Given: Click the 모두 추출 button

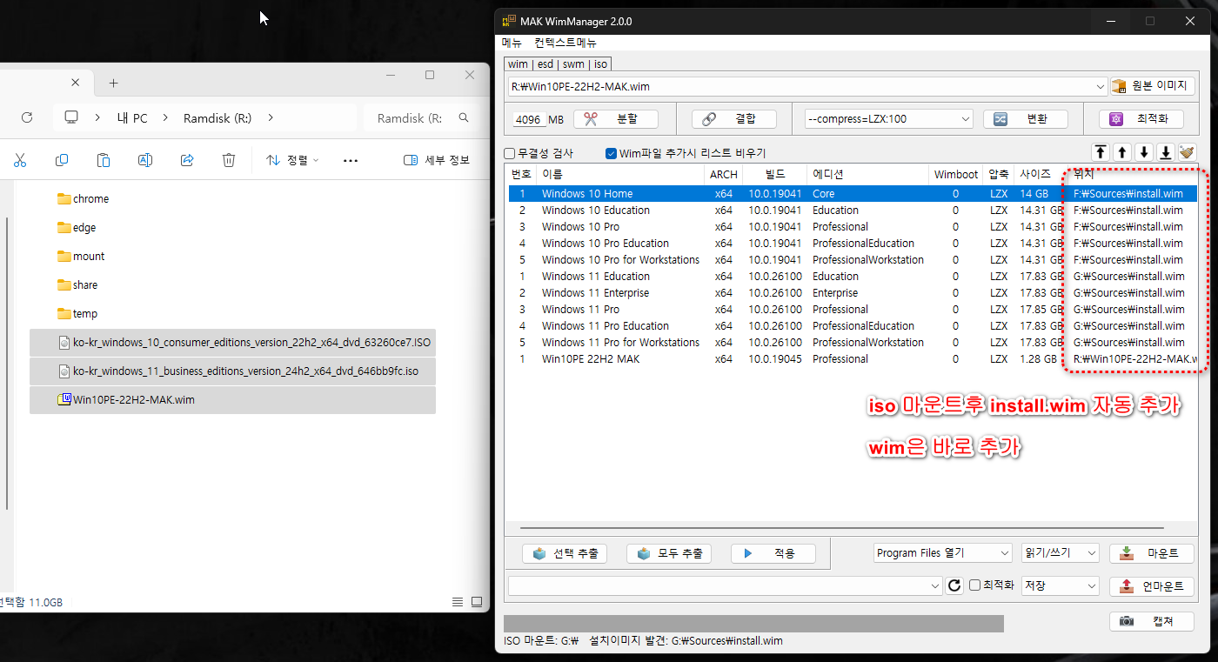Looking at the screenshot, I should 669,553.
